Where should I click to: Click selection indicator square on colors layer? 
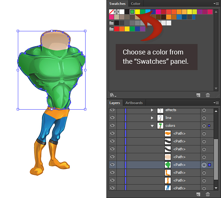click(x=209, y=126)
